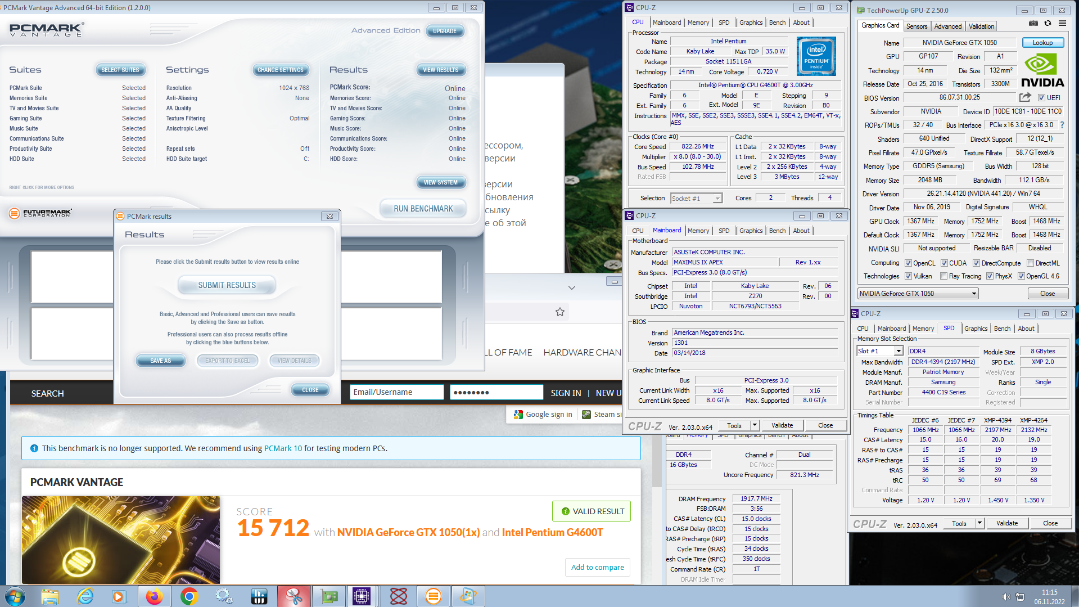1079x607 pixels.
Task: Click the GPU-Z refresh icon
Action: [x=1048, y=24]
